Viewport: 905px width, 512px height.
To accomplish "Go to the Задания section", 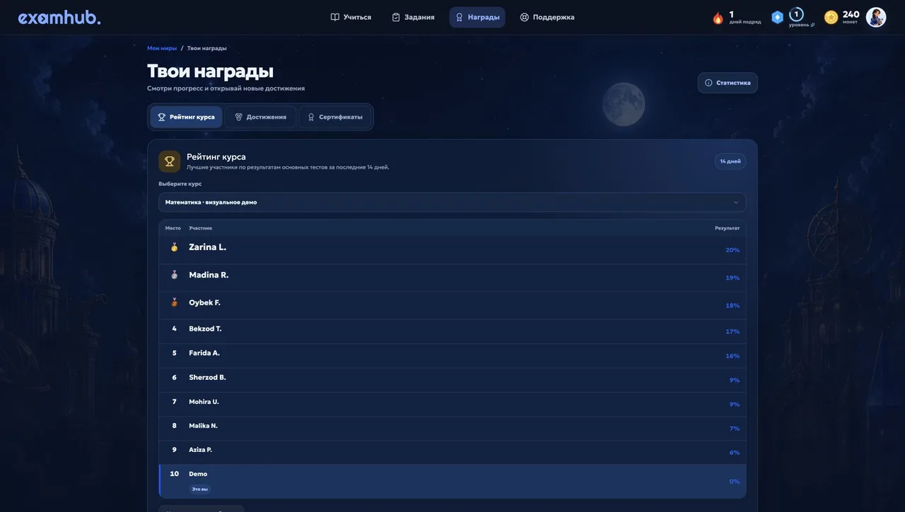I will [413, 17].
